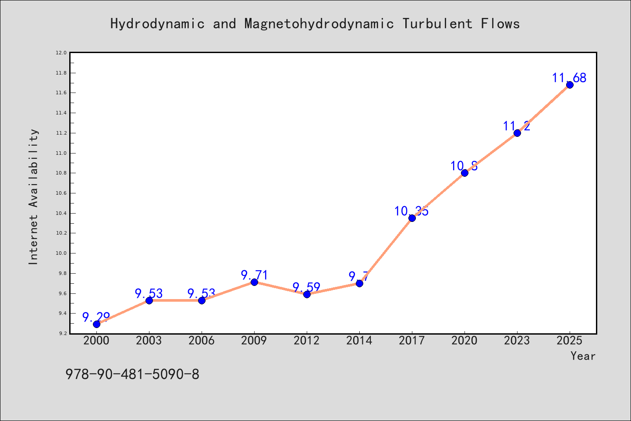Image resolution: width=631 pixels, height=421 pixels.
Task: Click the 11.0 y-axis tick label
Action: (61, 153)
